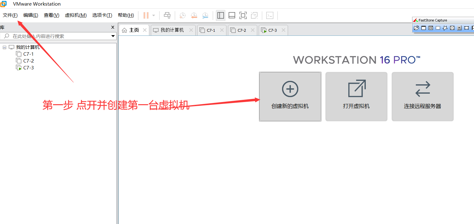Screen dimensions: 474x224
Task: Open snapshot manager using the clock-wrench icon
Action: pyautogui.click(x=205, y=15)
